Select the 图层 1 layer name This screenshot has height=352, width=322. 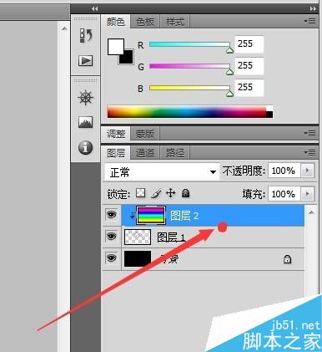point(171,237)
